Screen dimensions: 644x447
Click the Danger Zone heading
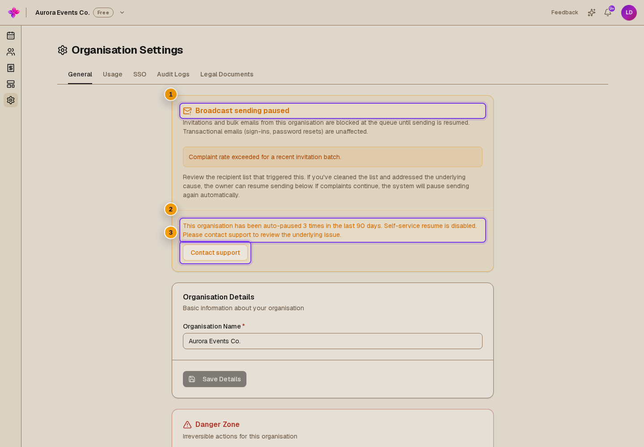217,425
